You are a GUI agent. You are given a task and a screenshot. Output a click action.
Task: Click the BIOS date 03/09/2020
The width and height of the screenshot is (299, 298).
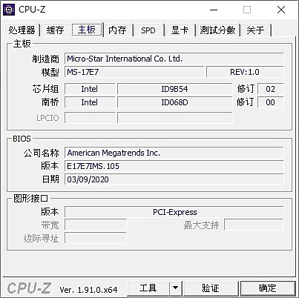point(174,179)
